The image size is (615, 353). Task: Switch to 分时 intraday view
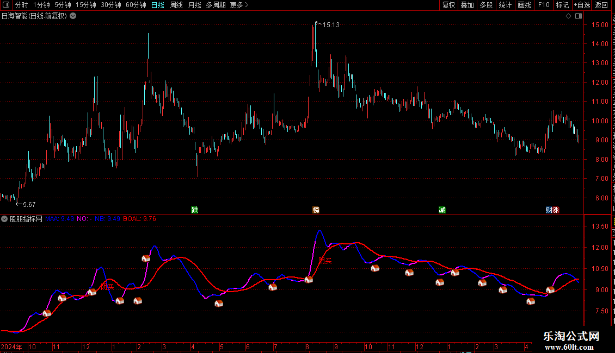pyautogui.click(x=22, y=5)
